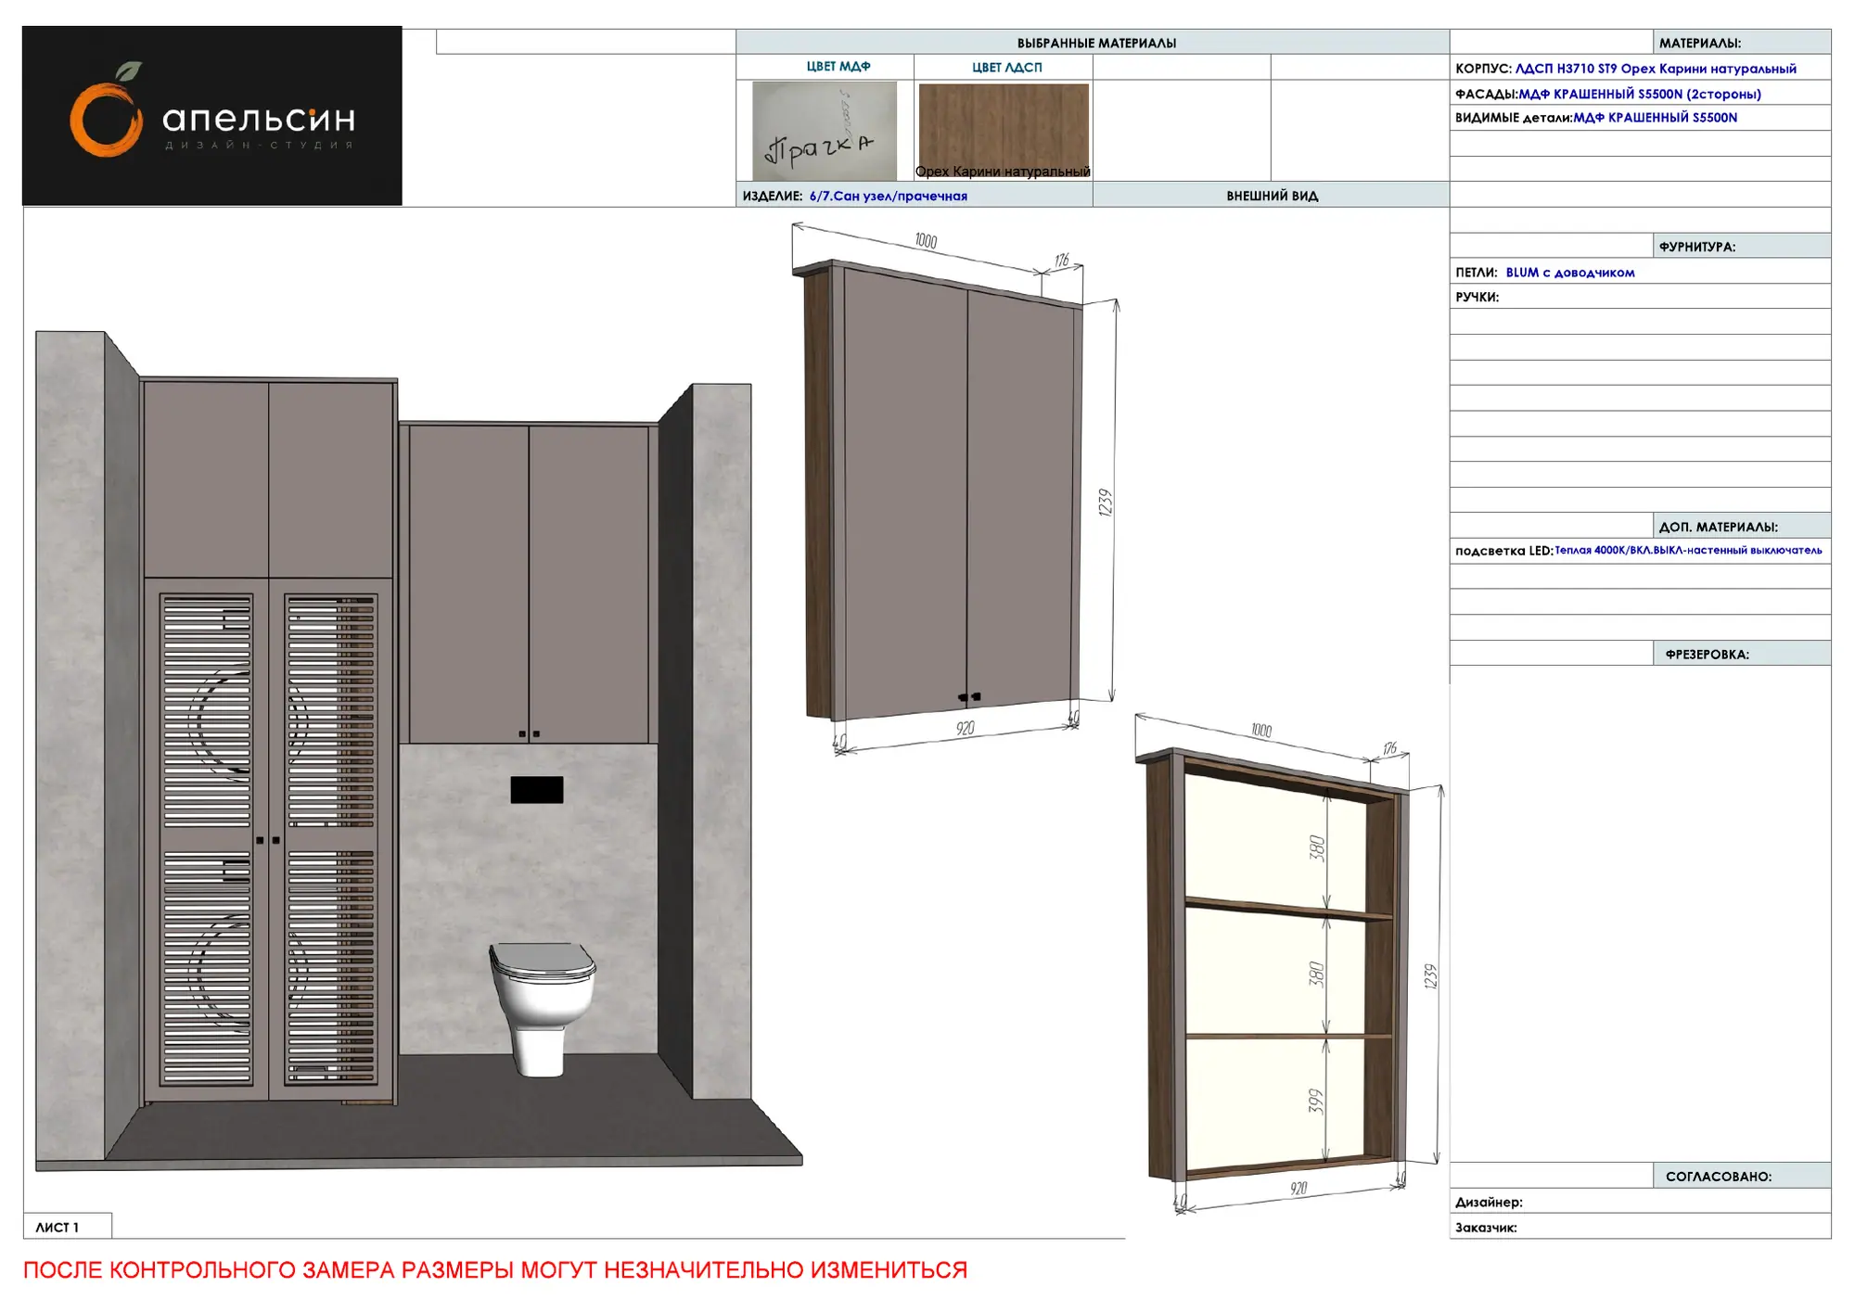Click the Дизайнер signature field

pos(1640,1202)
